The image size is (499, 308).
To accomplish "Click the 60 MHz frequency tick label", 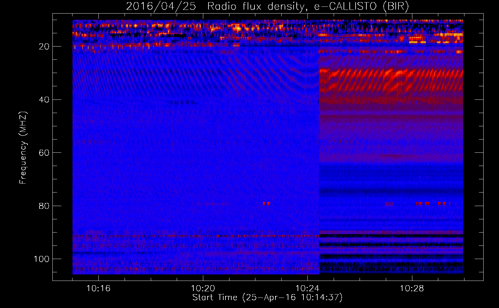I will point(44,153).
